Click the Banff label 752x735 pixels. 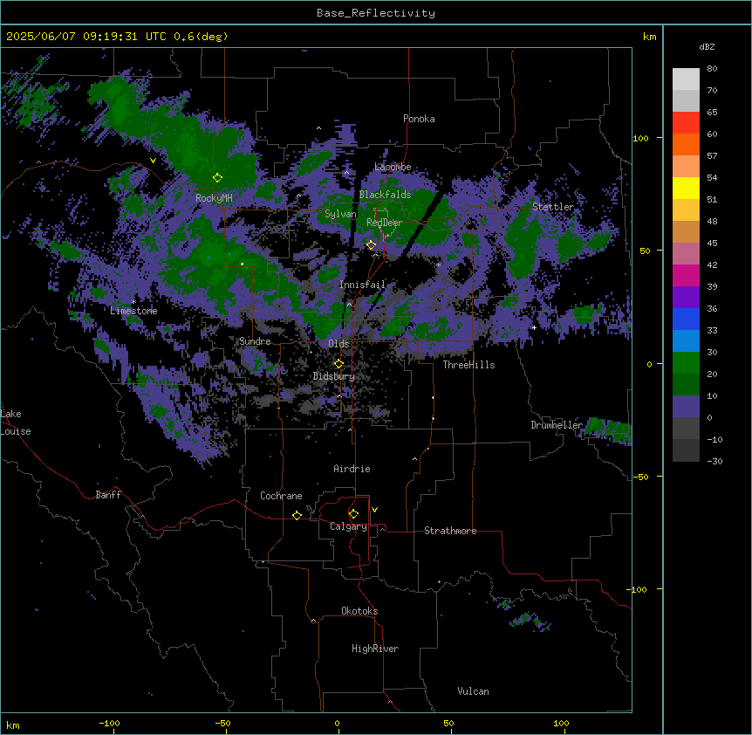(108, 495)
